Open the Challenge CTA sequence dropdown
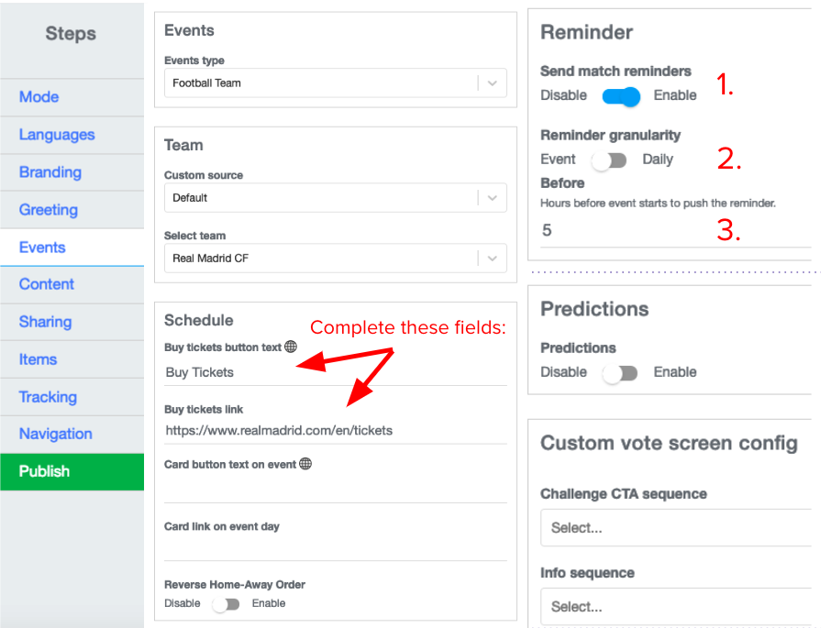Screen dimensions: 821x628 (675, 528)
